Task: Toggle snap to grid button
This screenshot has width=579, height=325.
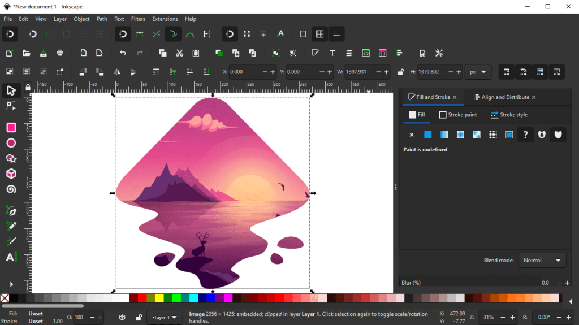Action: tap(320, 34)
